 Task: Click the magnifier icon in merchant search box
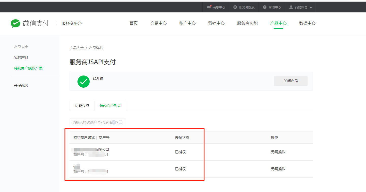121,122
